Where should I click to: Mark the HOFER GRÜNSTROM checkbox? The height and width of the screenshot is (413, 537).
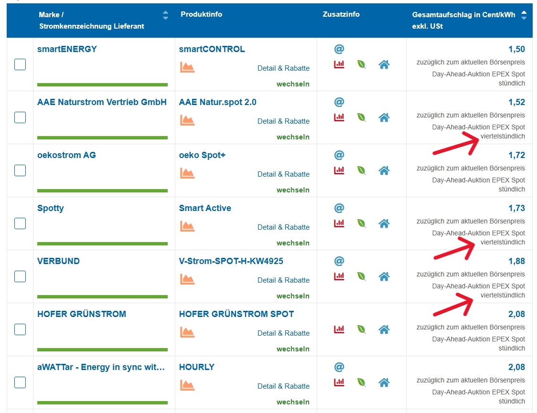20,329
